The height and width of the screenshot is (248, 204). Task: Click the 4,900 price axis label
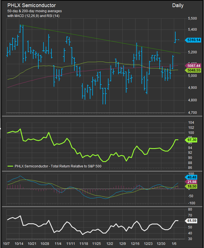tap(192, 88)
